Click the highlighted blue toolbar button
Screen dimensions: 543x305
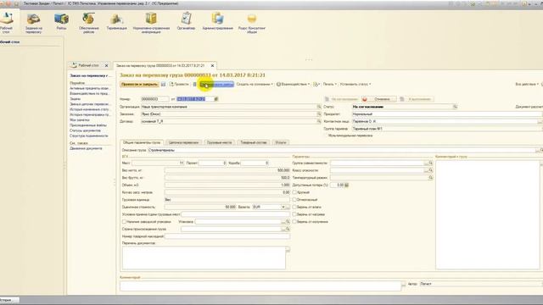pyautogui.click(x=217, y=84)
